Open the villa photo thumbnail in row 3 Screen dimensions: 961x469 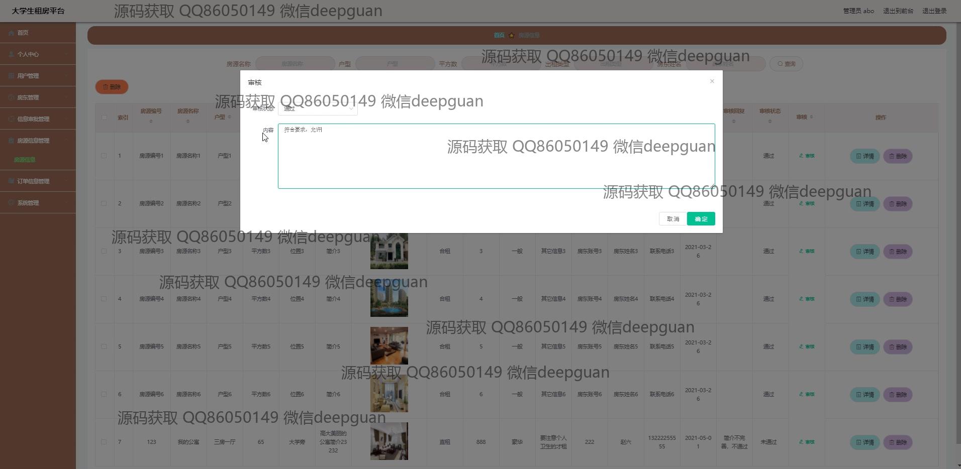[x=389, y=251]
